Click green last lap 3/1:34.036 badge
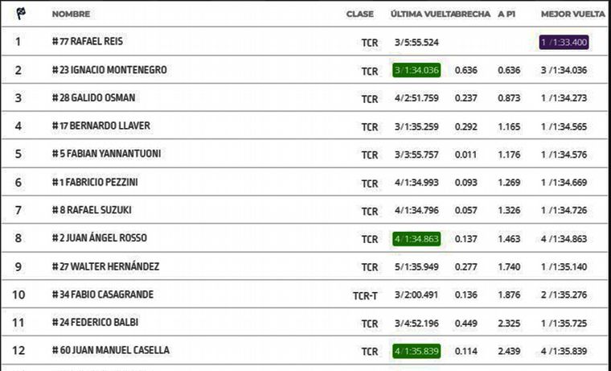This screenshot has height=371, width=611. (416, 70)
